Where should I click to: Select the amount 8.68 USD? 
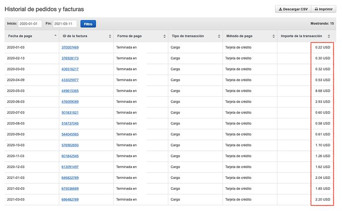pyautogui.click(x=323, y=91)
